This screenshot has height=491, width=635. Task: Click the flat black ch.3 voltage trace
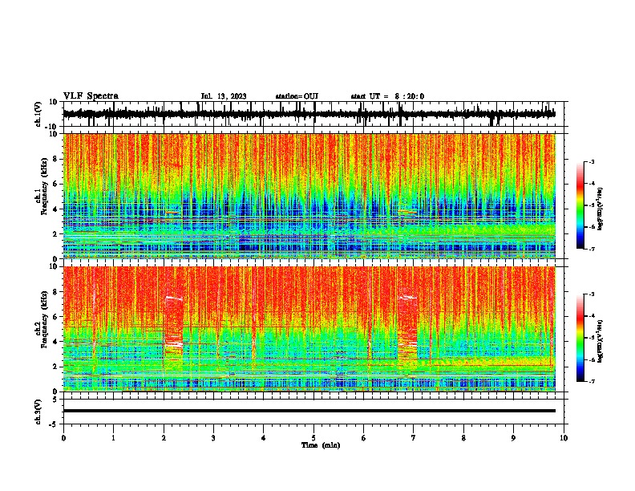coord(309,411)
